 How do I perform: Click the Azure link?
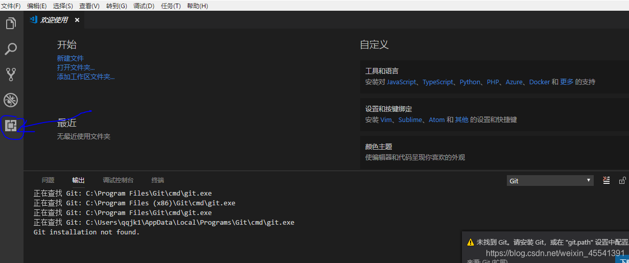click(x=514, y=82)
